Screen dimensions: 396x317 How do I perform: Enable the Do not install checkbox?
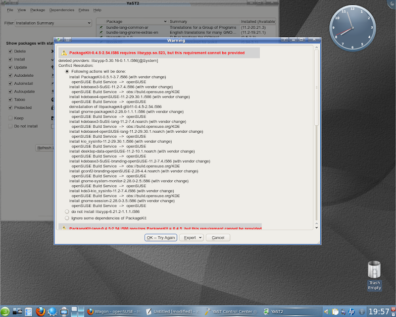10,126
